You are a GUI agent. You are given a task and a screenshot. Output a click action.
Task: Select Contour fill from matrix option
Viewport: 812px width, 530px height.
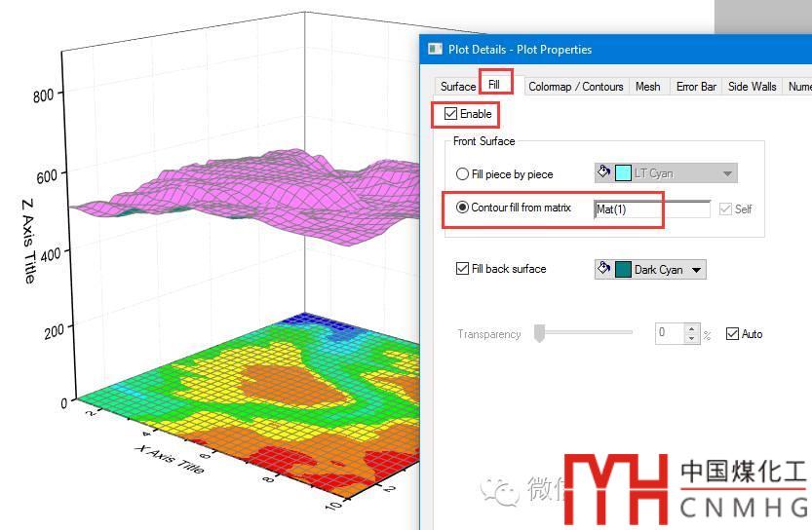462,207
